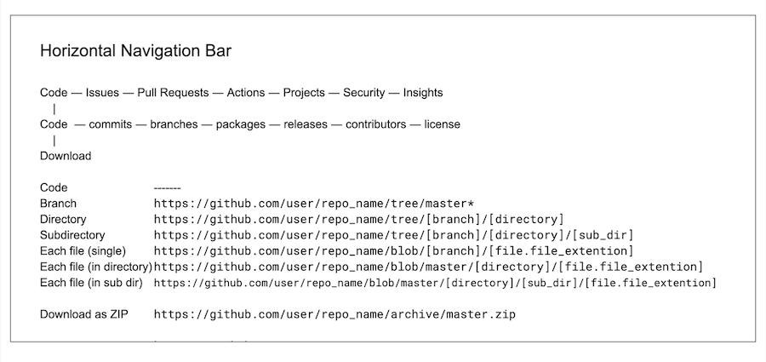Click the license item
This screenshot has width=766, height=362.
(x=443, y=124)
